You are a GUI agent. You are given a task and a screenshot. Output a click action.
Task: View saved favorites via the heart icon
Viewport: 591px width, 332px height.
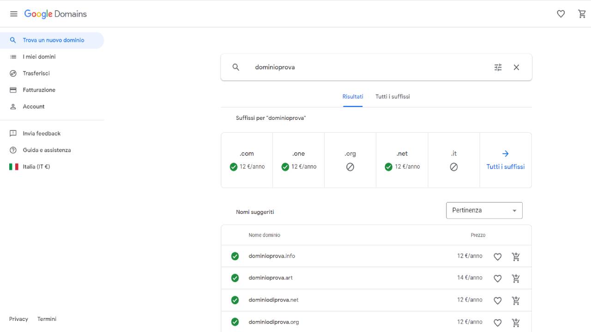pos(561,14)
